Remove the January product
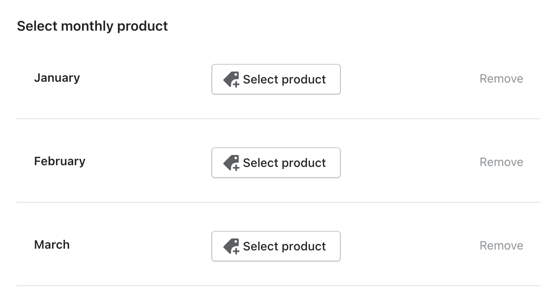Image resolution: width=556 pixels, height=287 pixels. pos(501,79)
